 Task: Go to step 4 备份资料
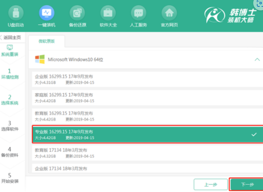10,152
